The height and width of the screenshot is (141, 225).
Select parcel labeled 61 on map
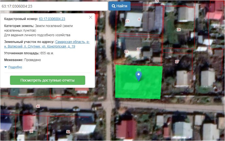click(x=38, y=106)
